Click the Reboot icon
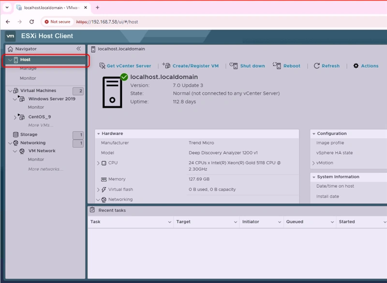This screenshot has width=387, height=283. pos(277,65)
